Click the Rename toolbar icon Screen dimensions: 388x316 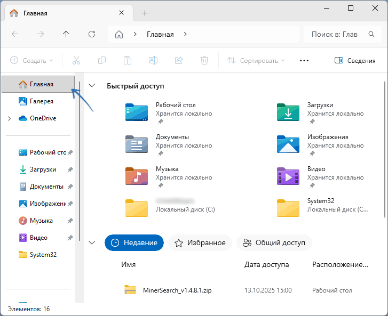pos(153,60)
